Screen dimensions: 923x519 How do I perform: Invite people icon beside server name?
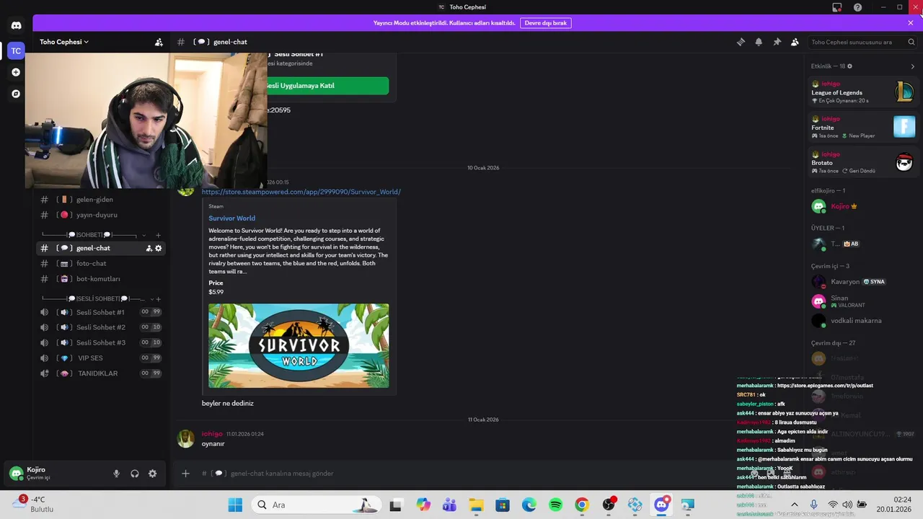tap(159, 42)
